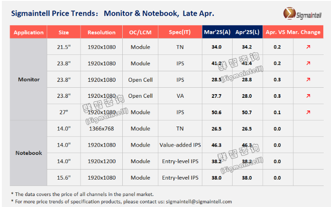Select the Resolution column header
This screenshot has width=331, height=207.
pyautogui.click(x=102, y=32)
